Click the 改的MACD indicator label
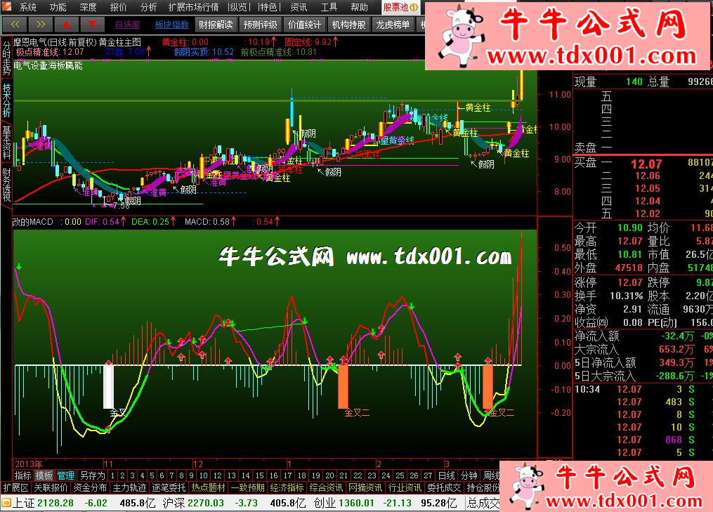 33,222
